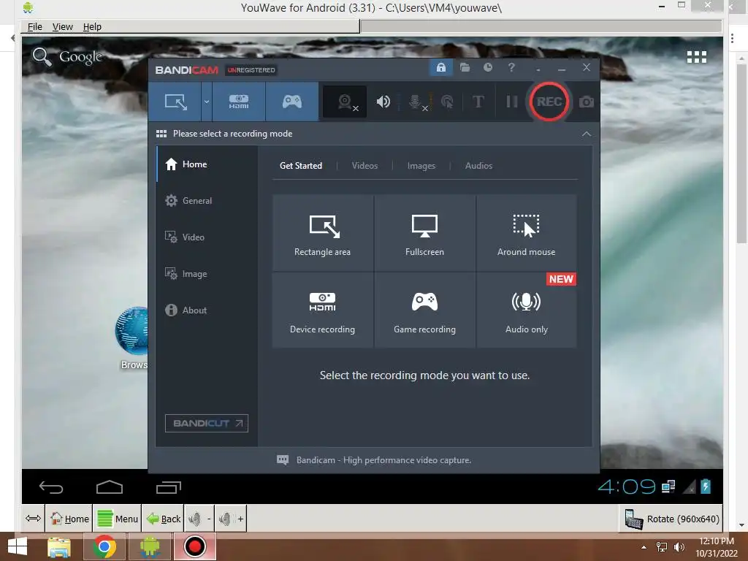
Task: Click the chat bubble icon in Bandicam footer
Action: [x=283, y=460]
